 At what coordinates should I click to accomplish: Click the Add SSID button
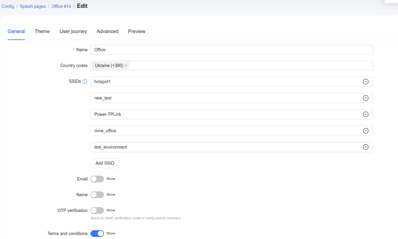[x=105, y=163]
